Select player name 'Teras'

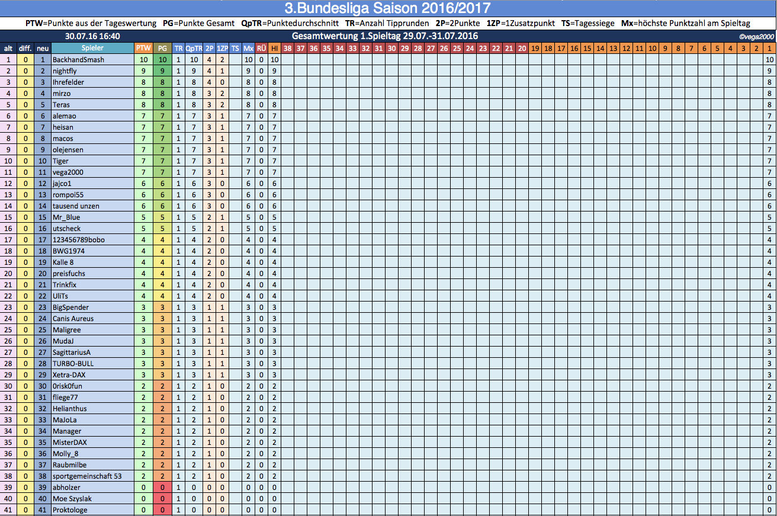(x=62, y=105)
